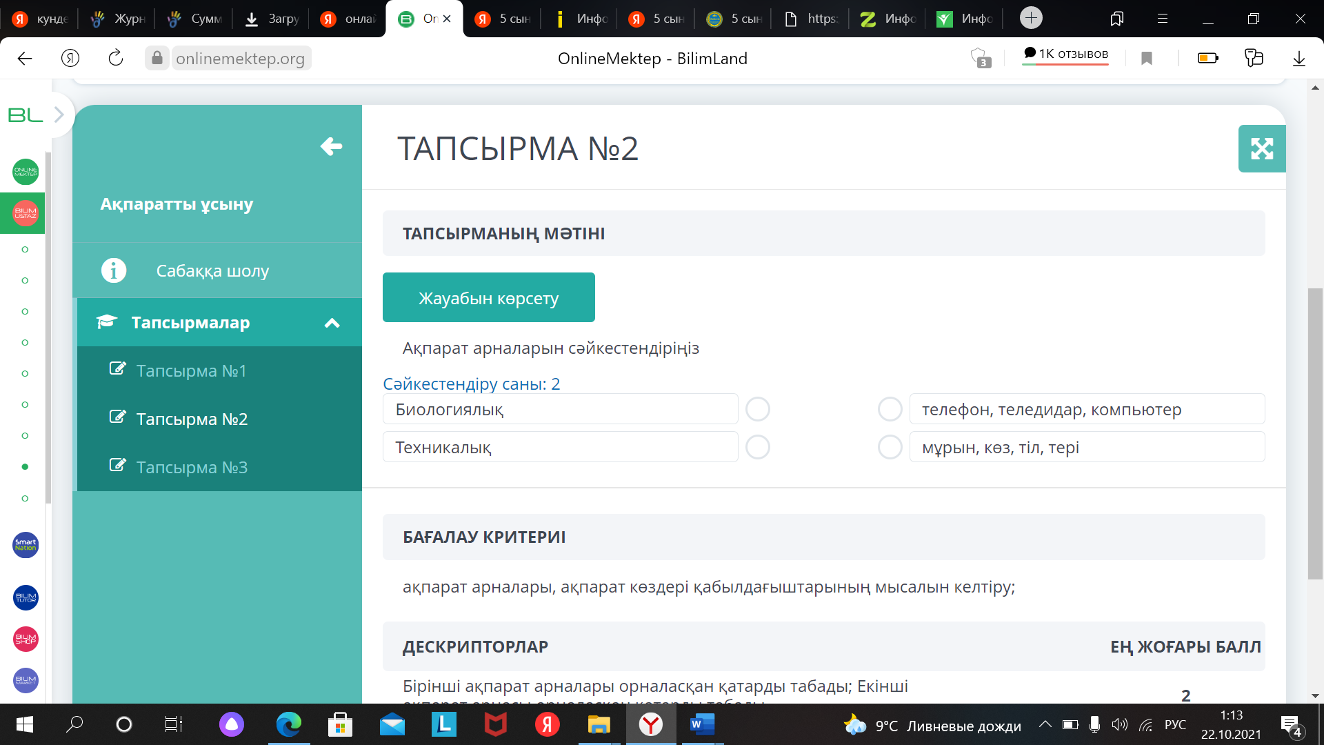Click the Online Mektep round icon

coord(26,172)
